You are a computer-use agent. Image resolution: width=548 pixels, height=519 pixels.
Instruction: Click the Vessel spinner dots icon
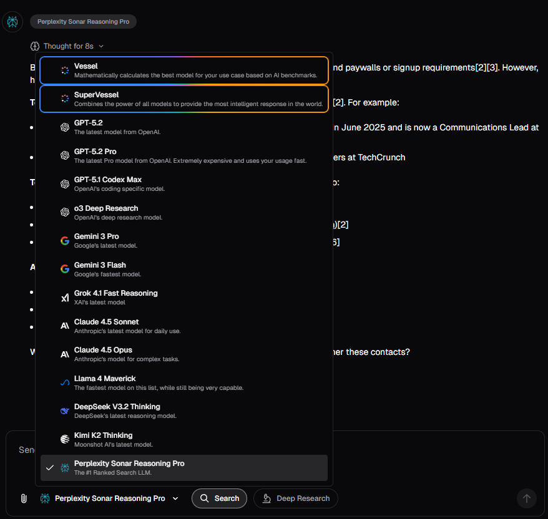coord(65,70)
